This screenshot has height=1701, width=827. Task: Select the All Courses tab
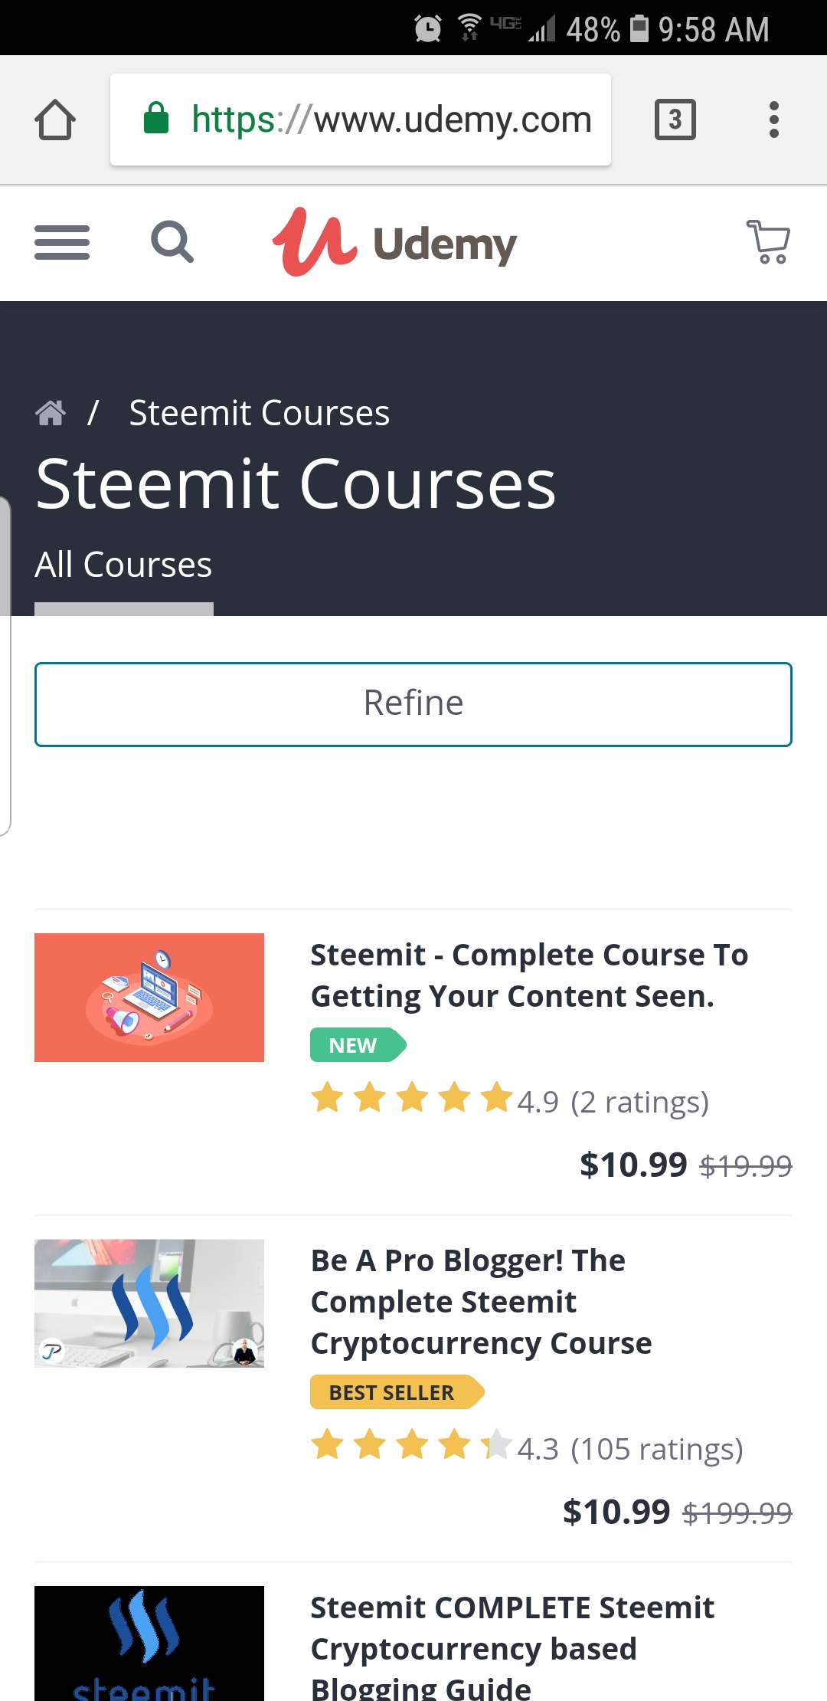(123, 565)
